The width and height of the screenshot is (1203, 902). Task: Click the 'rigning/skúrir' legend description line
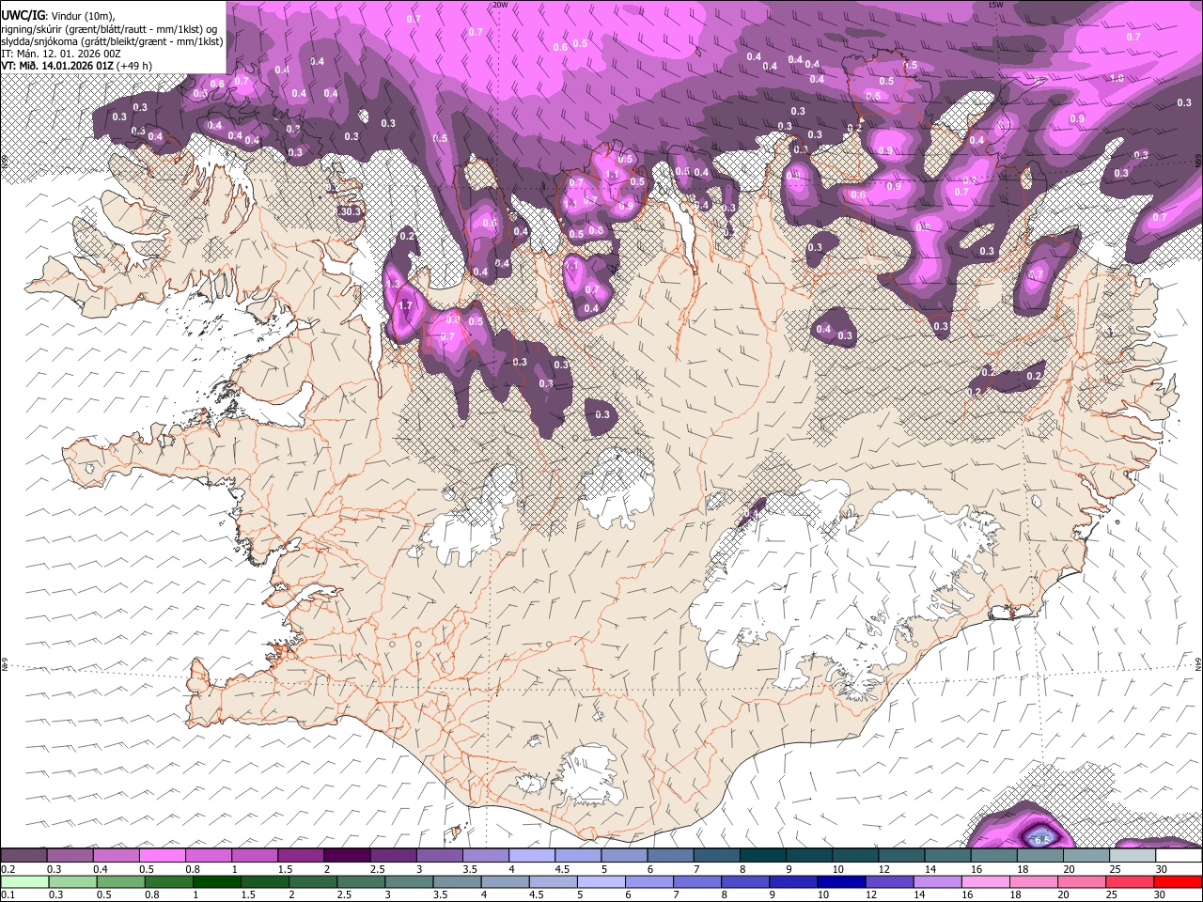click(110, 28)
